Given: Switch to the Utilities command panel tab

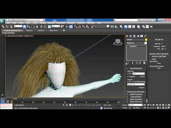Looking at the screenshot, I should click(145, 36).
